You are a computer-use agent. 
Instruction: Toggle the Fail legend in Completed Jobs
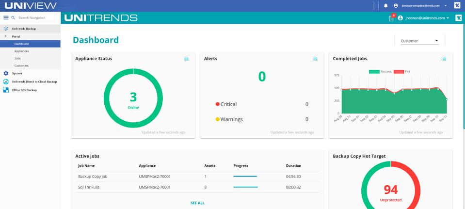coord(402,71)
